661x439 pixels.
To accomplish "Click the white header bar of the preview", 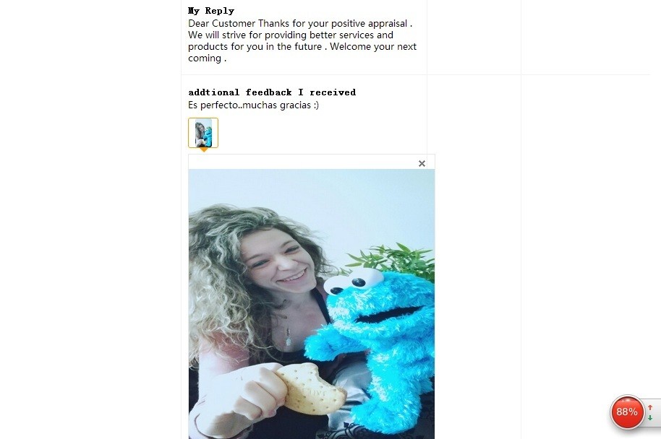I will [x=302, y=162].
